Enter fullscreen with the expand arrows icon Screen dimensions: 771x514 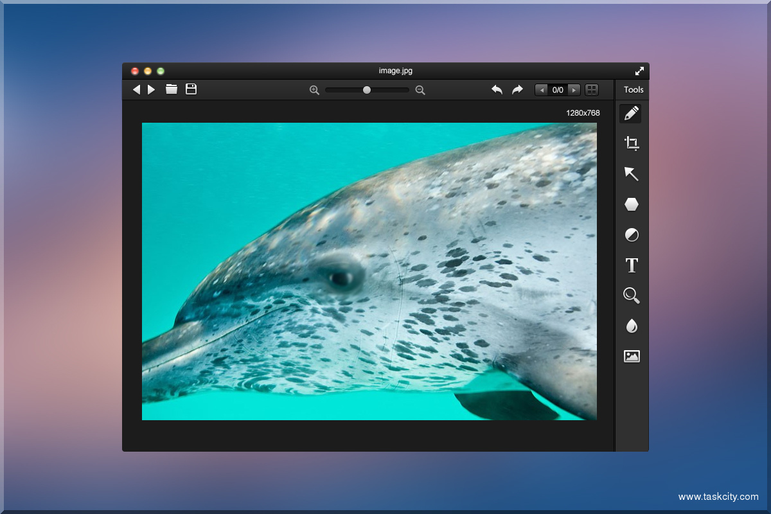click(639, 71)
